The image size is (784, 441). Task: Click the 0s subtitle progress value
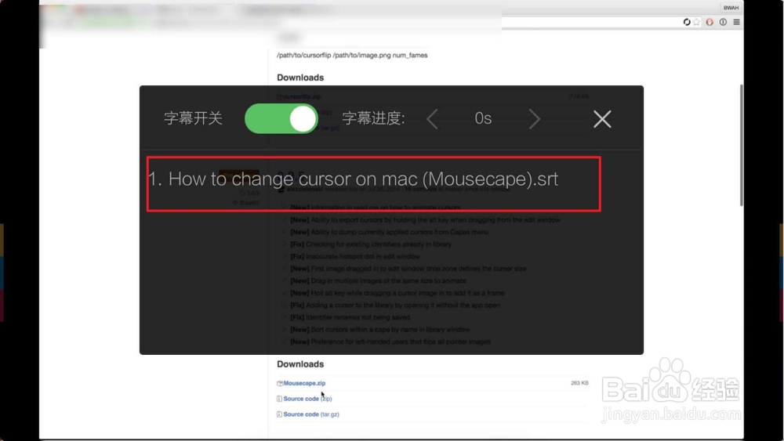click(x=483, y=118)
